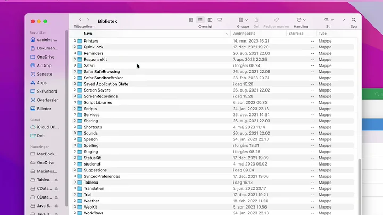Screen dimensions: 383x215
Task: Click the Rediger mærker tag icon
Action: pyautogui.click(x=276, y=20)
